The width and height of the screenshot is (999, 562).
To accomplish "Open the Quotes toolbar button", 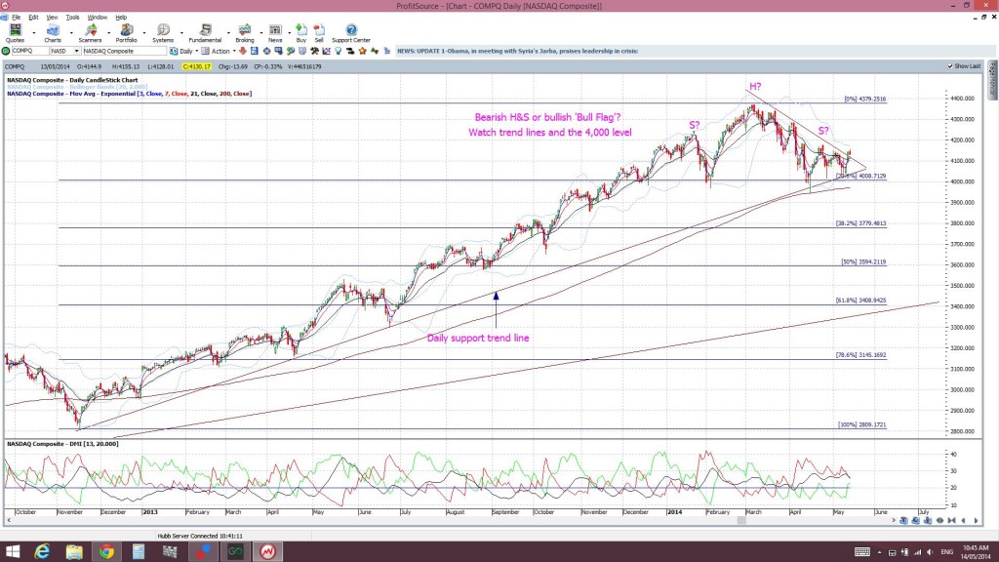I will [x=15, y=33].
